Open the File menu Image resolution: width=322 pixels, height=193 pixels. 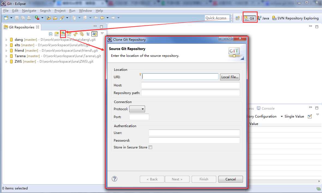point(6,10)
